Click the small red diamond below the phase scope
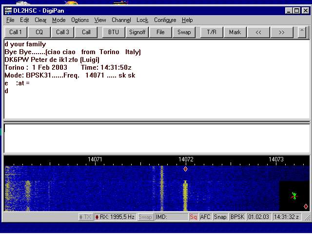 point(306,207)
